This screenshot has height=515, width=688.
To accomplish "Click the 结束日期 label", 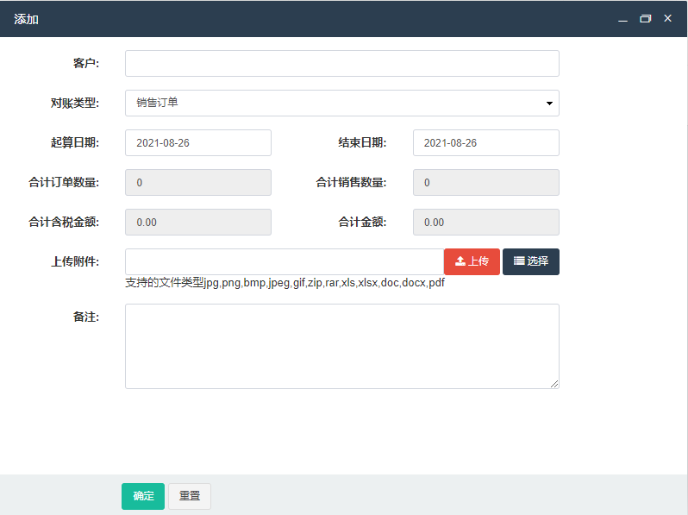I will [x=362, y=142].
